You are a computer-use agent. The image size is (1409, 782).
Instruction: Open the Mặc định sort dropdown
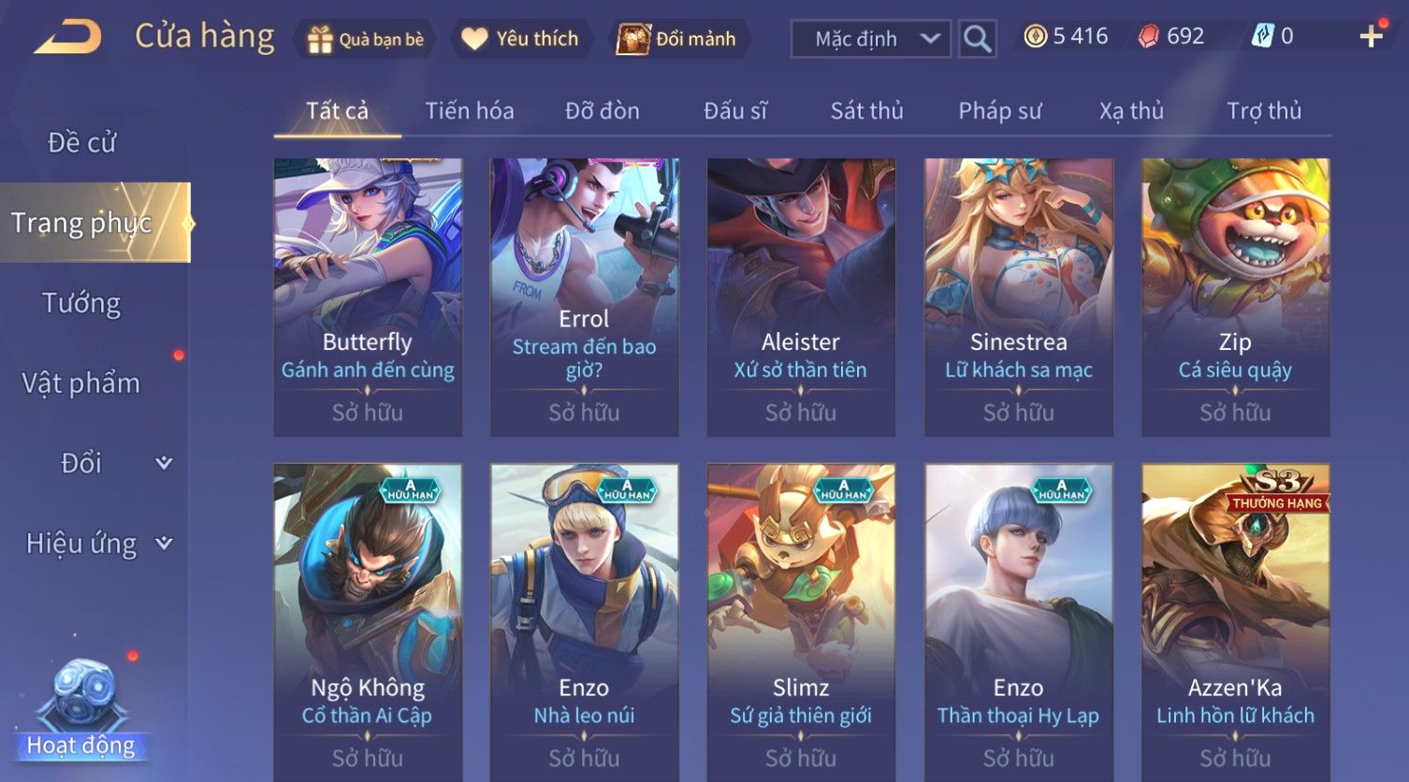pyautogui.click(x=871, y=39)
